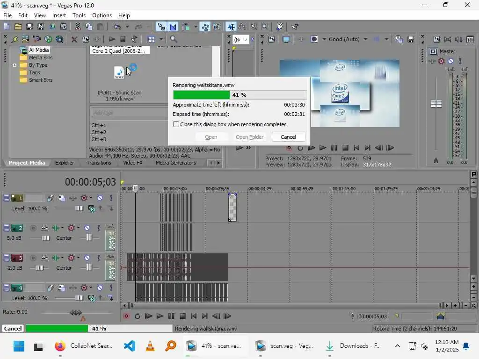Click Open button in rendering dialog
The height and width of the screenshot is (359, 479).
(x=211, y=137)
